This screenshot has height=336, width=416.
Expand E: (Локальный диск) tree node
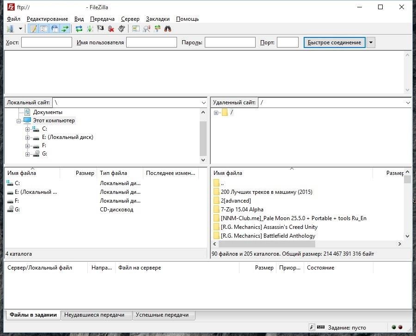27,138
